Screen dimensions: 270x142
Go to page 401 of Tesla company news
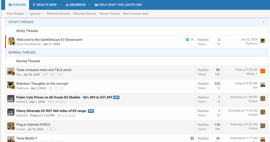[x=60, y=75]
